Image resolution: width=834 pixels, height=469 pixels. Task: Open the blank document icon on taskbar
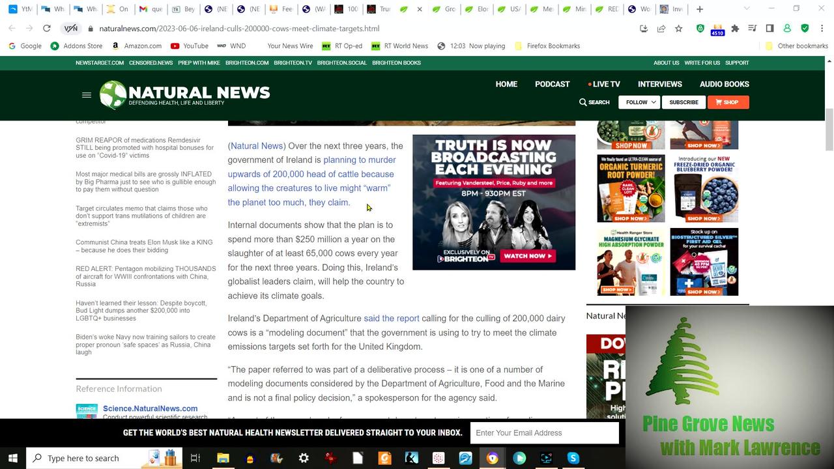pos(358,458)
